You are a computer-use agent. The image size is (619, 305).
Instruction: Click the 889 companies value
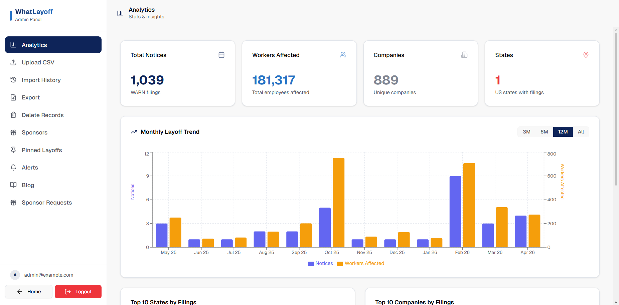pyautogui.click(x=386, y=80)
